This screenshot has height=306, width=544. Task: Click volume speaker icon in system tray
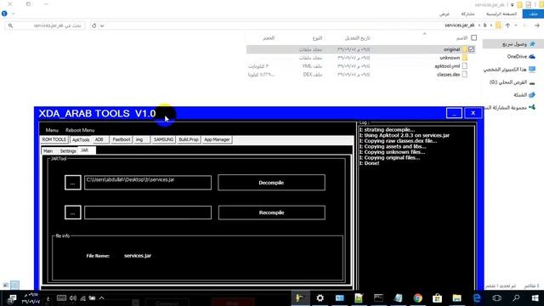[x=73, y=298]
